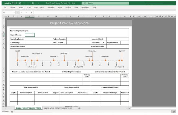This screenshot has width=178, height=115.
Task: Open the Quick Access Toolbar customize arrow
Action: click(x=38, y=3)
